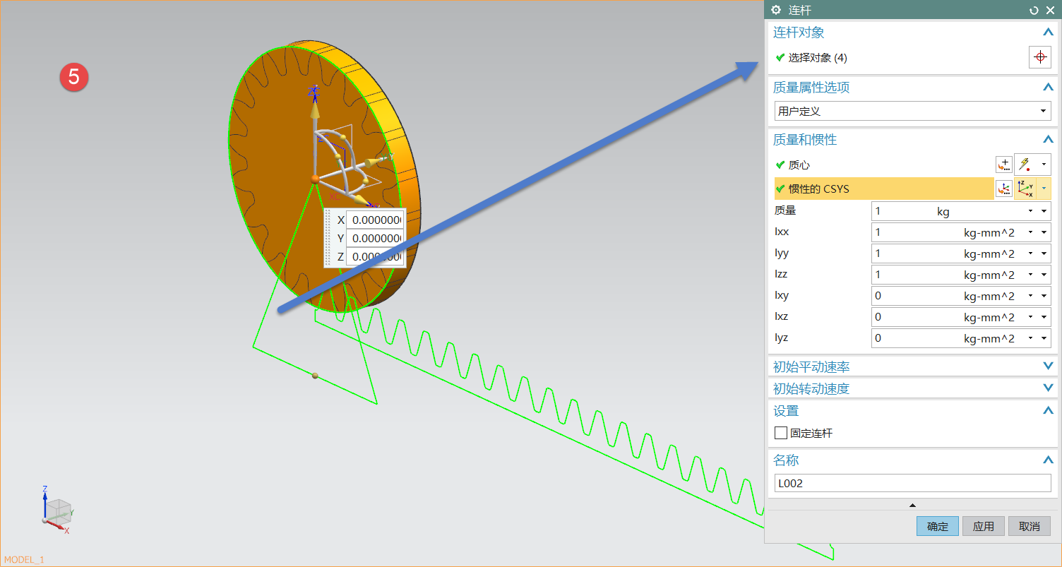Click the Y coordinate field in viewport
Screen dimensions: 1062x567
pos(375,238)
